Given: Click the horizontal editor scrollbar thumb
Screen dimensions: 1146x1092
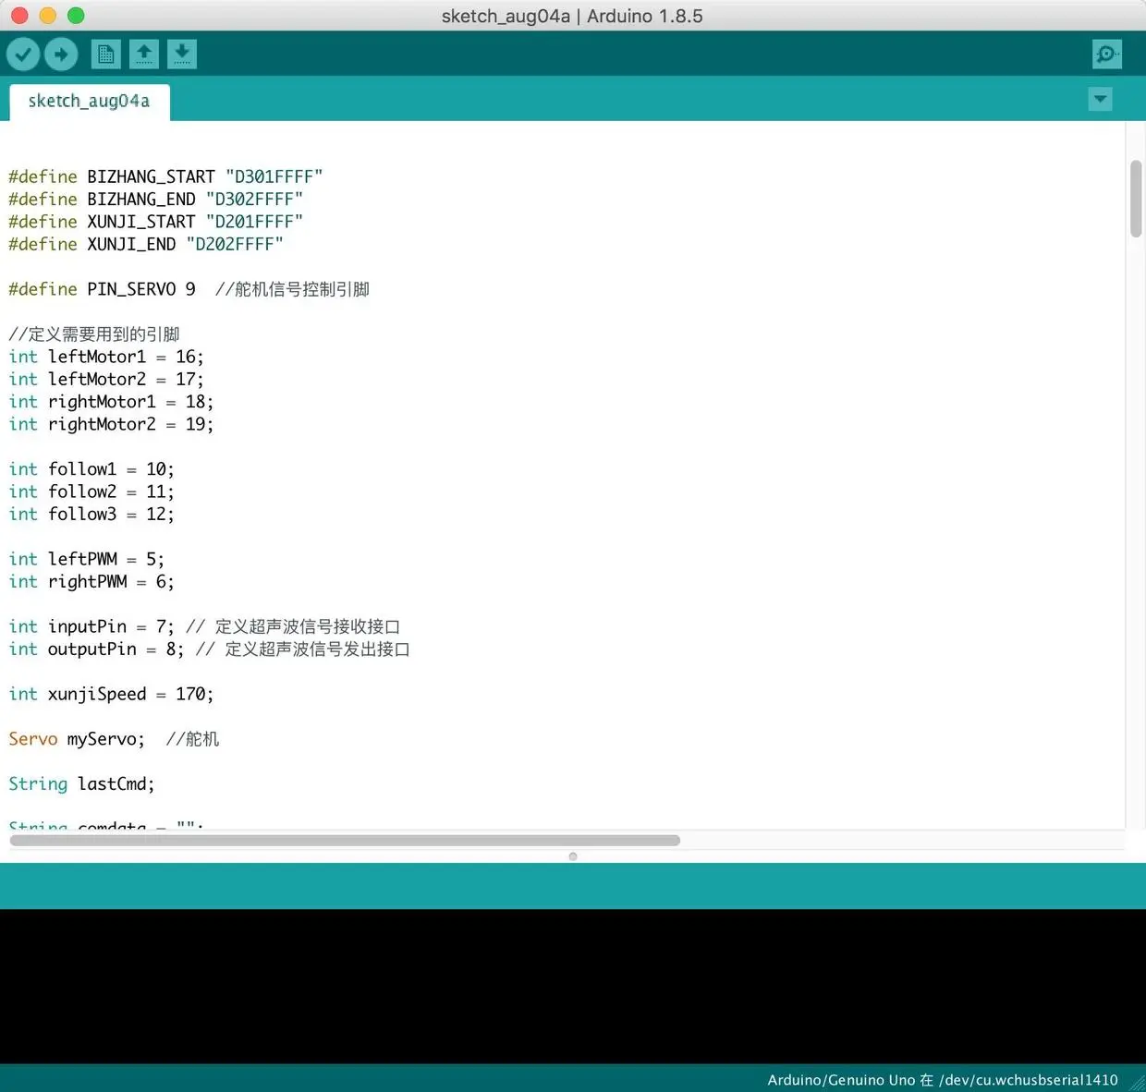Looking at the screenshot, I should (x=345, y=841).
